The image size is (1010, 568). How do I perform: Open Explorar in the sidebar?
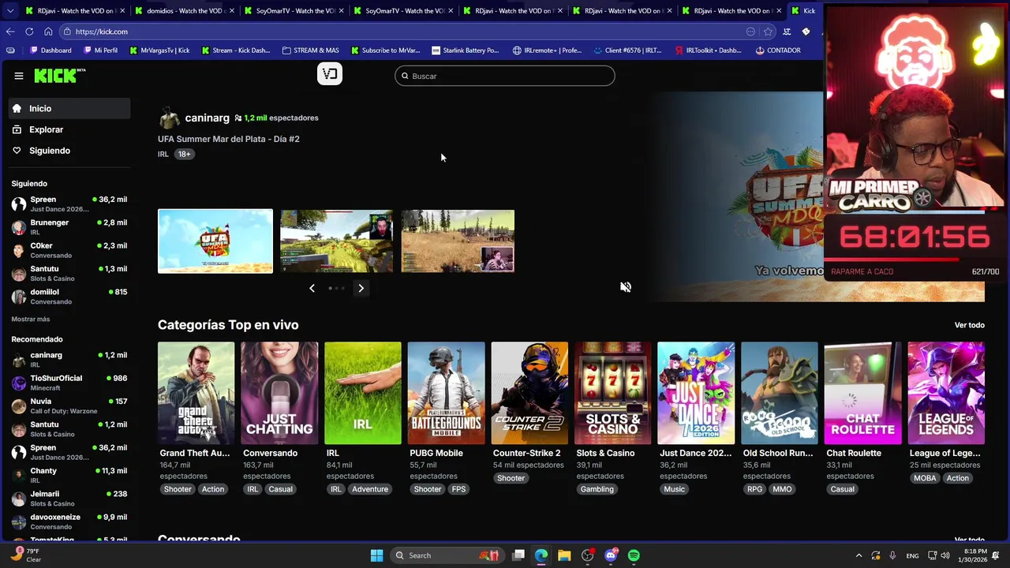(x=69, y=129)
